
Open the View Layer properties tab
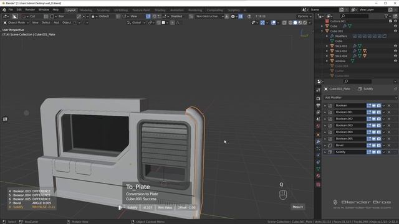click(318, 112)
